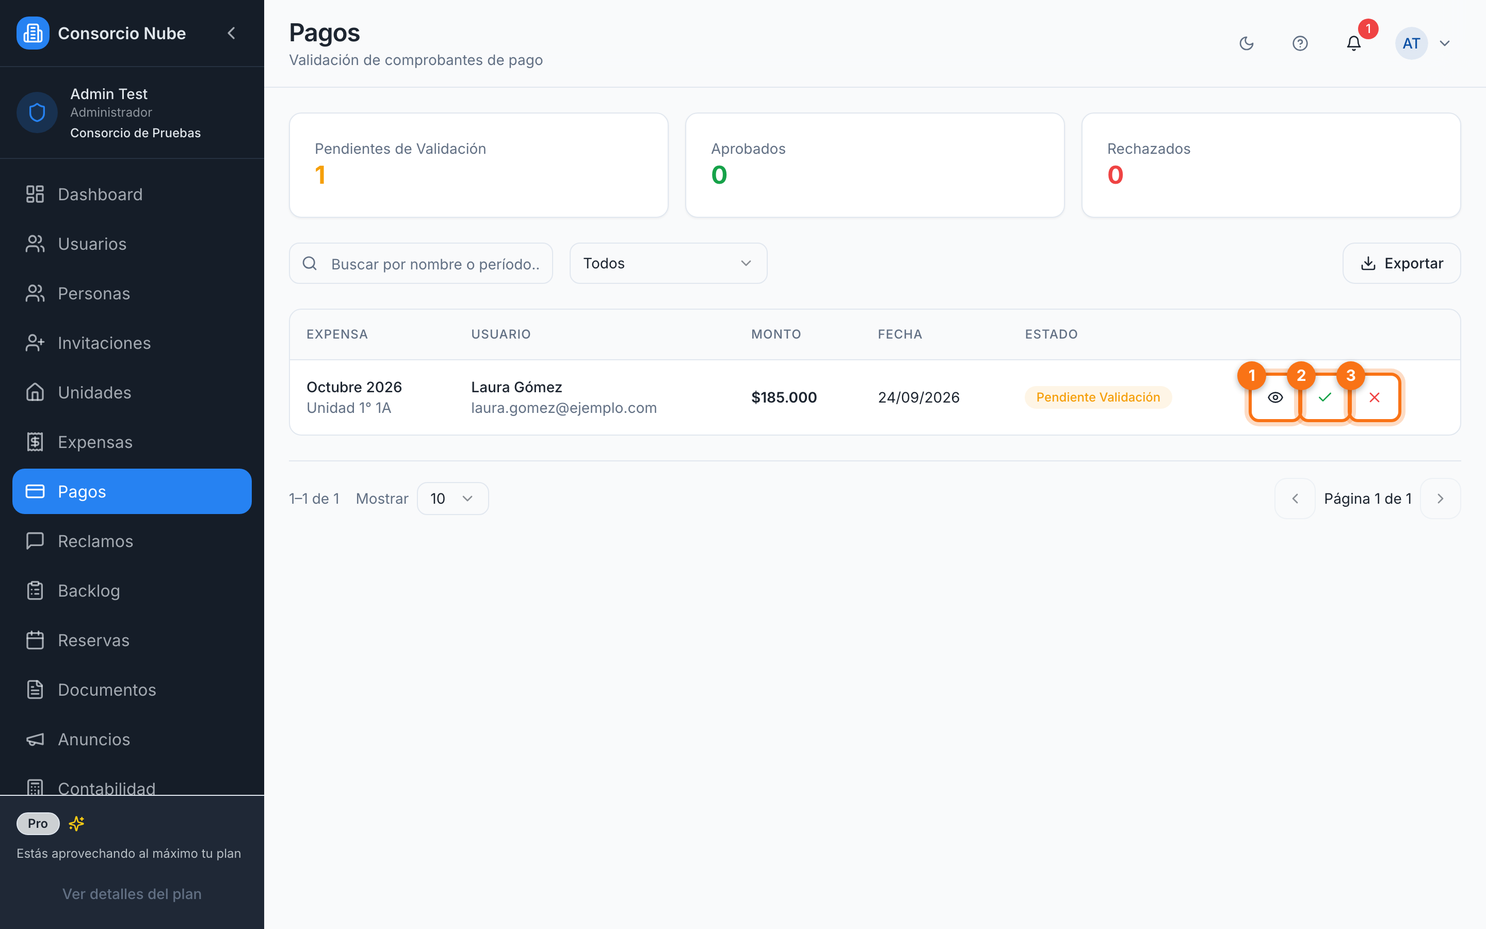Toggle dark mode with moon icon
Image resolution: width=1486 pixels, height=929 pixels.
[x=1246, y=43]
